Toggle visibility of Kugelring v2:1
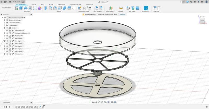The height and width of the screenshot is (109, 209). coord(7,36)
